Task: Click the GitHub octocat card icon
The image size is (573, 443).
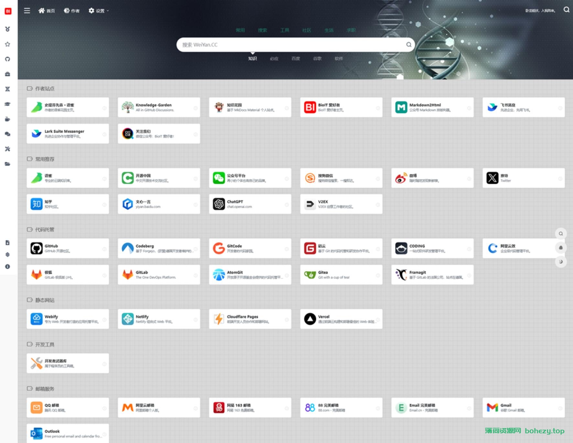Action: point(36,249)
